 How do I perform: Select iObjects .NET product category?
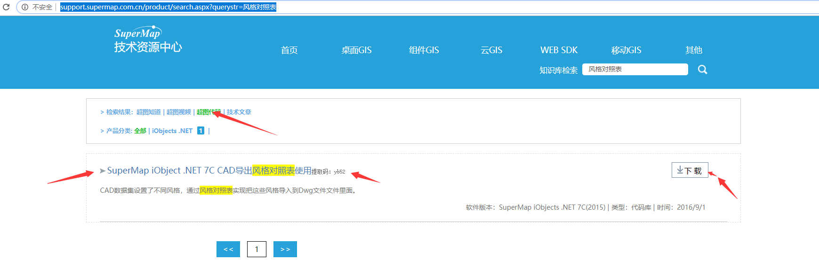point(172,131)
